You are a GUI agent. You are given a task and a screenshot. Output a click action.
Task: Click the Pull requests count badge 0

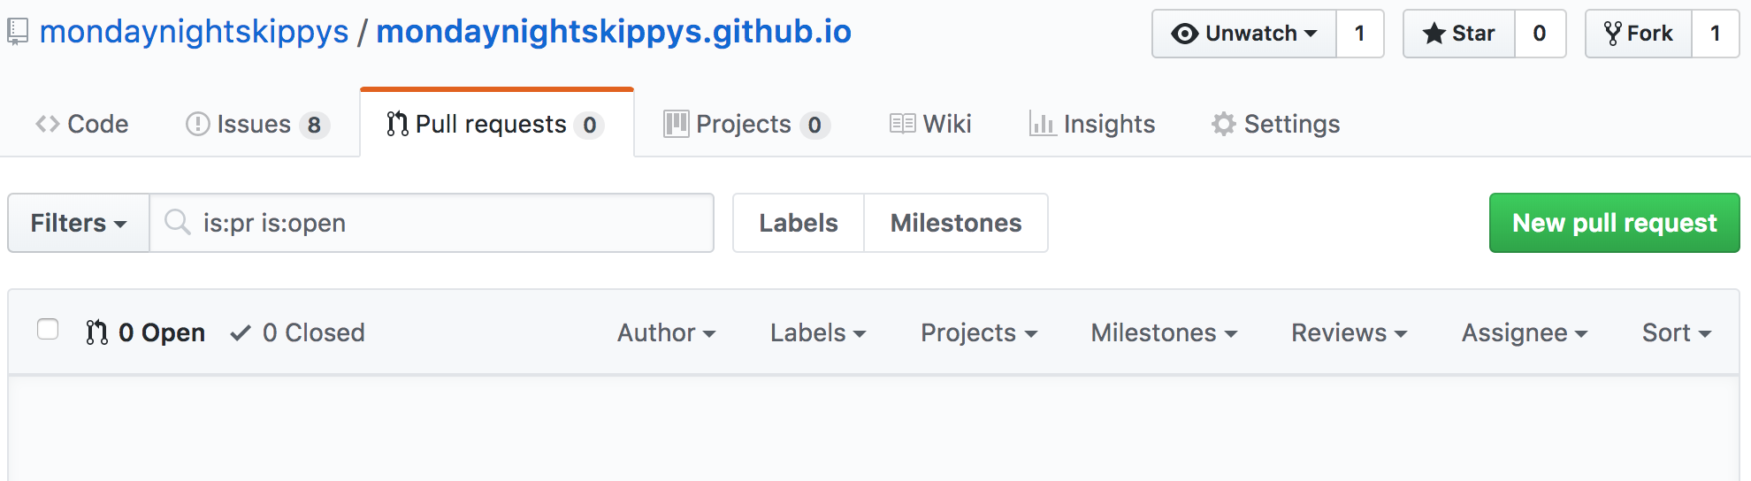coord(589,126)
